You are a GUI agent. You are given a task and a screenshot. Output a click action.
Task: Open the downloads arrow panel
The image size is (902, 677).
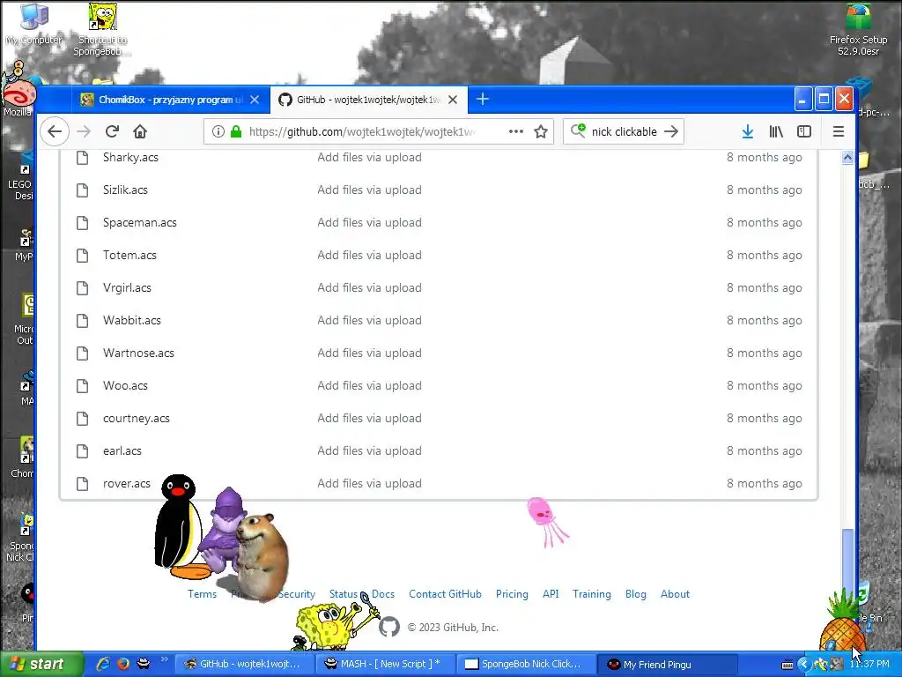(x=747, y=132)
